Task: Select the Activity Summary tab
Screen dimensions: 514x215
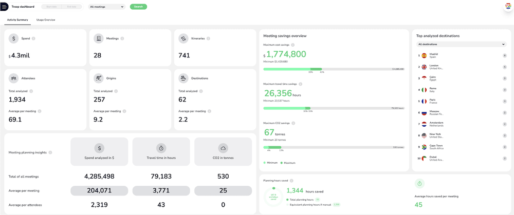Action: coord(17,19)
